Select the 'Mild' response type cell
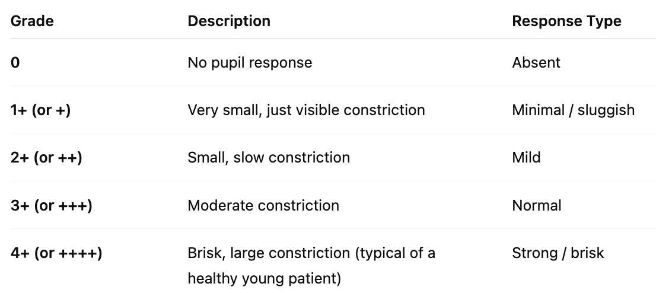 [x=527, y=157]
